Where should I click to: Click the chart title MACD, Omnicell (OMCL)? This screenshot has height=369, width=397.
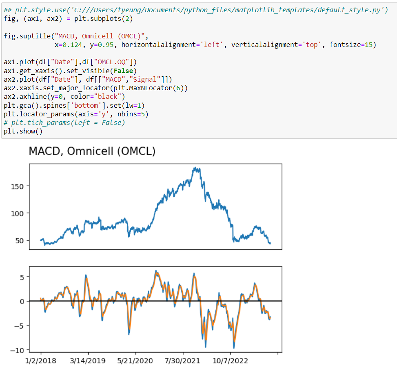click(92, 151)
